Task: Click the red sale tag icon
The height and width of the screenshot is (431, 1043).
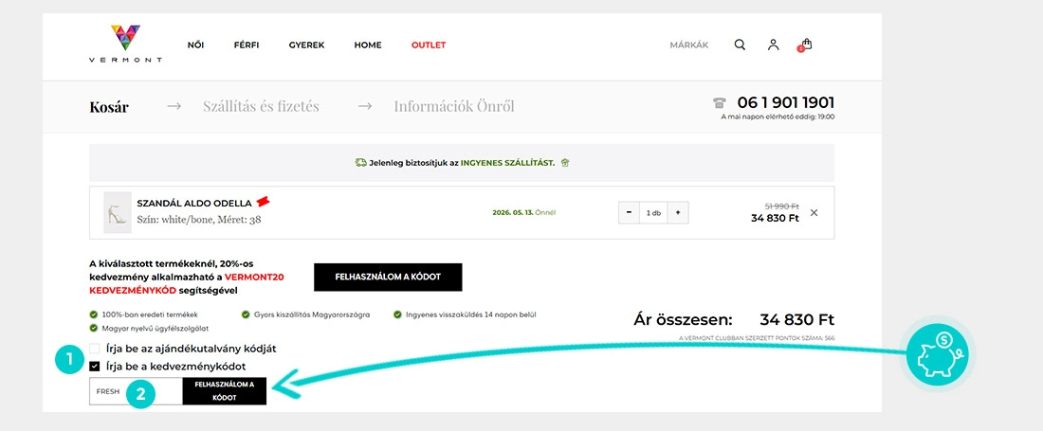Action: (x=264, y=201)
